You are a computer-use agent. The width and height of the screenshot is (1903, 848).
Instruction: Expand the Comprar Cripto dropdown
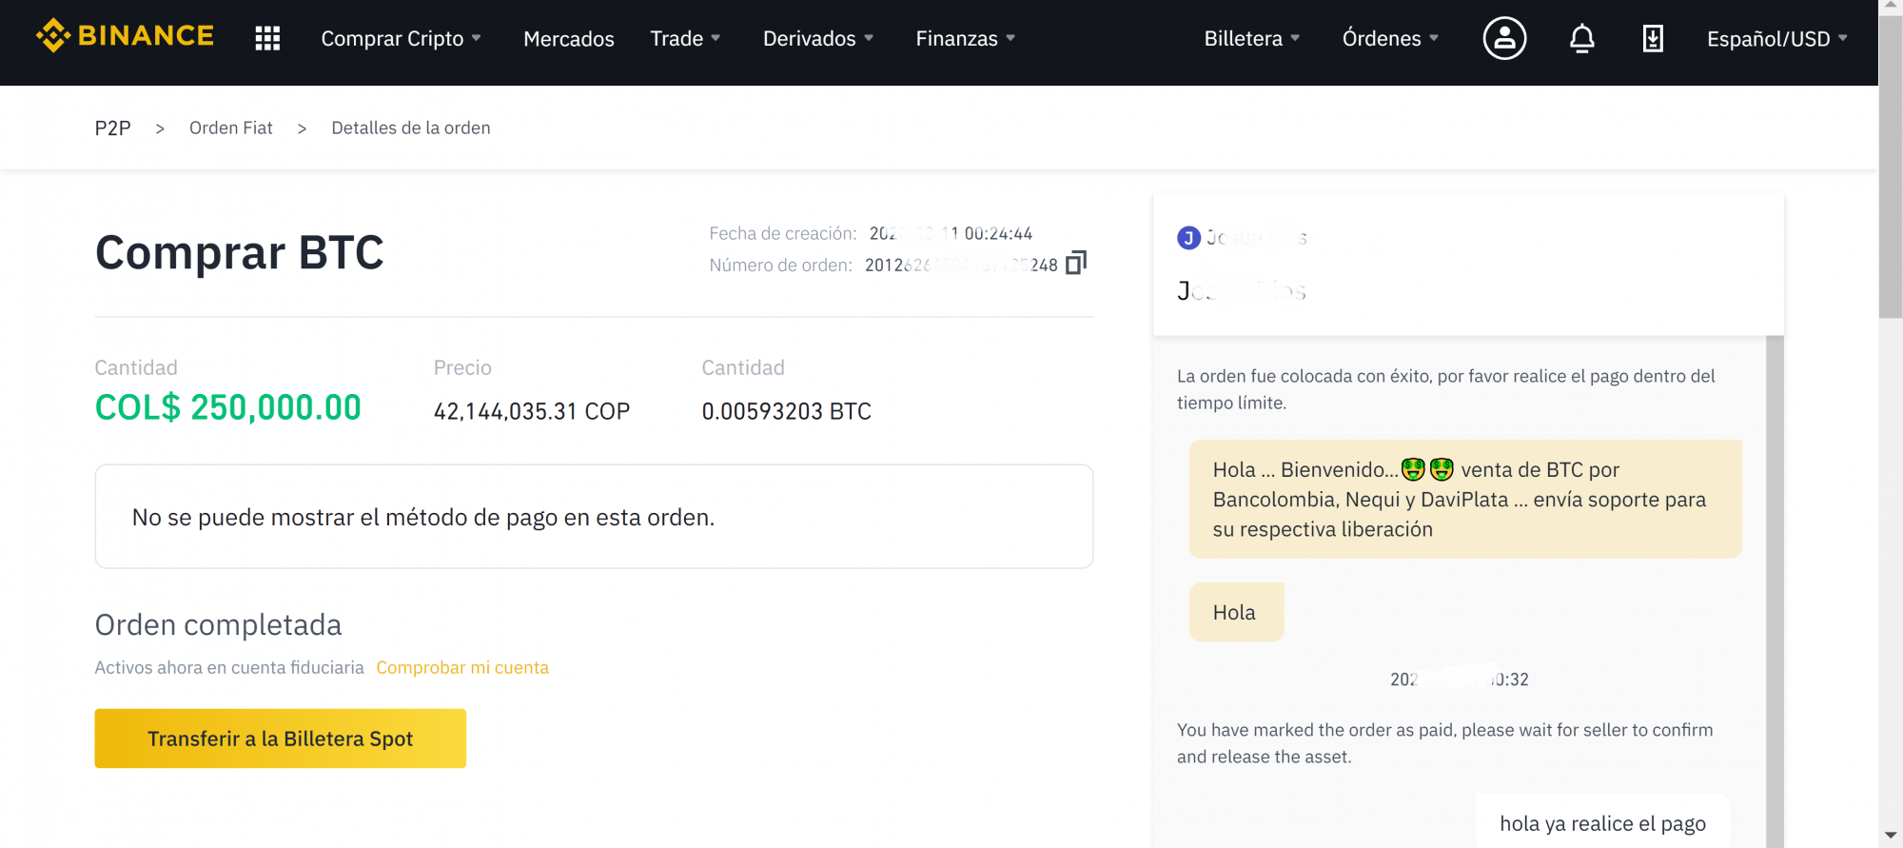pyautogui.click(x=401, y=38)
